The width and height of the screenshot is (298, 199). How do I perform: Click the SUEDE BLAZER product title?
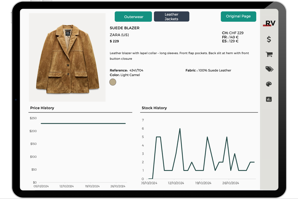point(125,28)
